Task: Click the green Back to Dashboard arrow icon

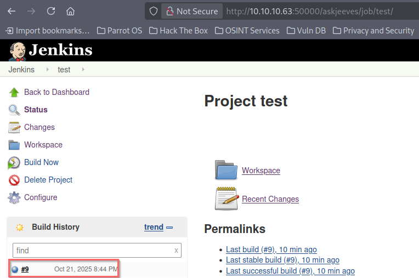Action: [x=14, y=92]
